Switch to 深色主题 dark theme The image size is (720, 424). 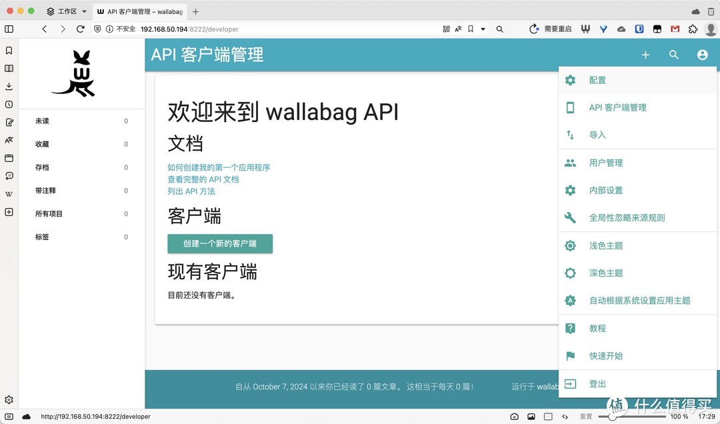[605, 273]
